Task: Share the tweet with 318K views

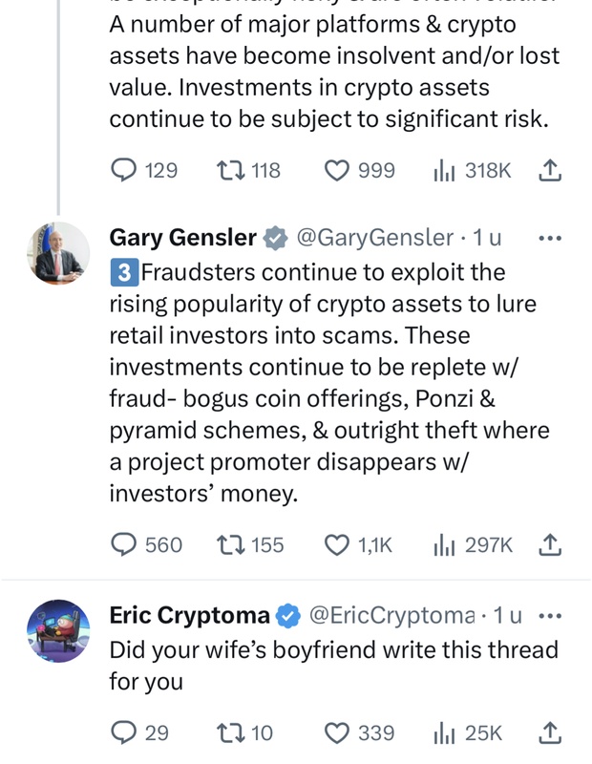Action: 549,171
